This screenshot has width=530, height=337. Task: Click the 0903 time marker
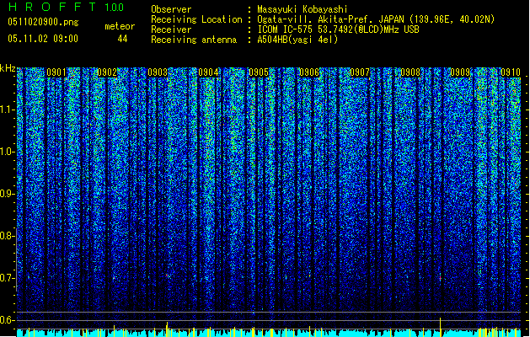(x=158, y=72)
